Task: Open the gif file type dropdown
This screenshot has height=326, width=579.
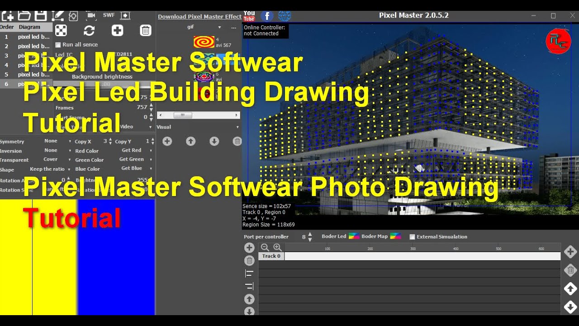Action: click(x=204, y=27)
